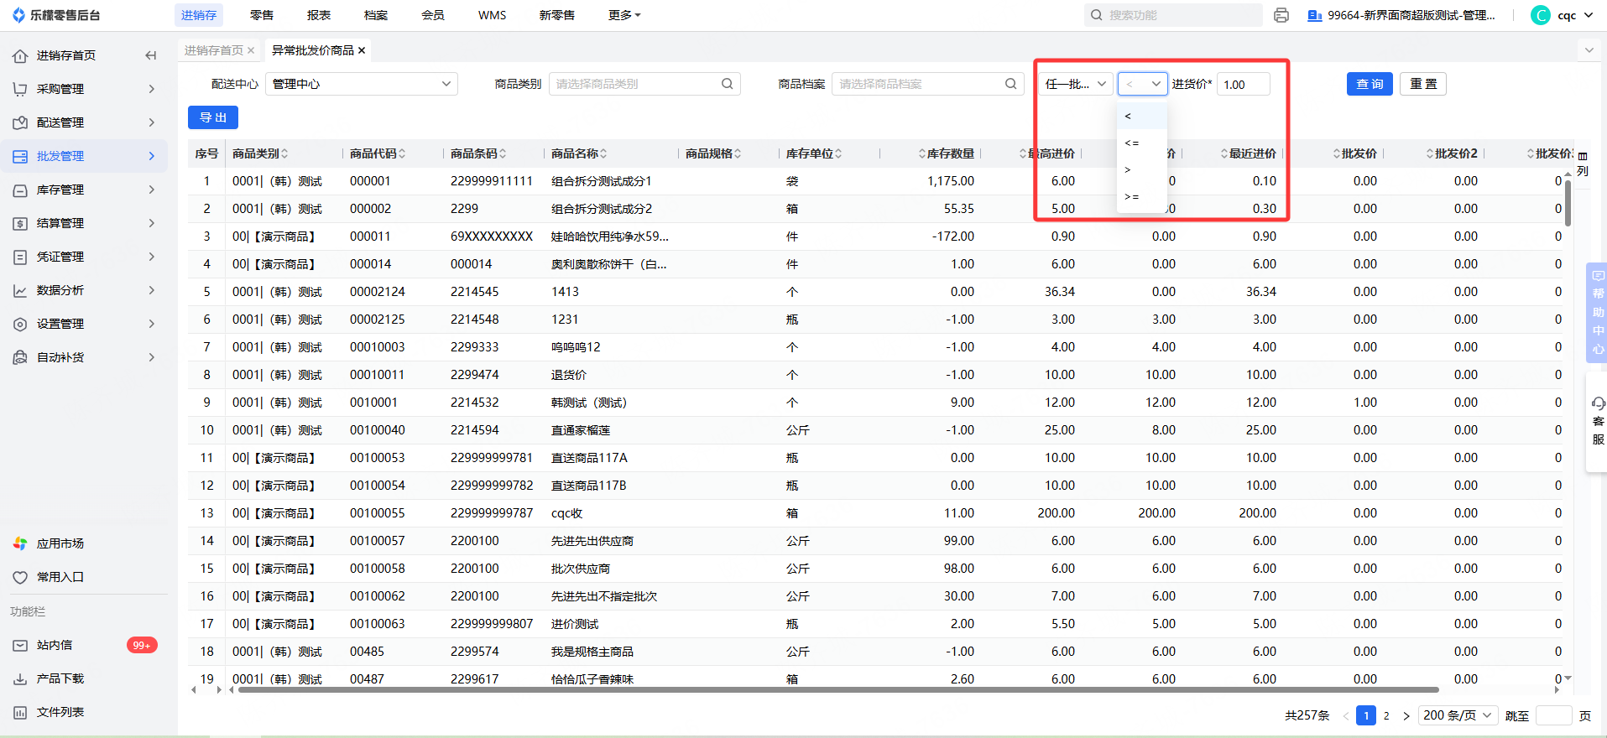The image size is (1607, 738).
Task: Open the 更多 top menu
Action: [624, 15]
